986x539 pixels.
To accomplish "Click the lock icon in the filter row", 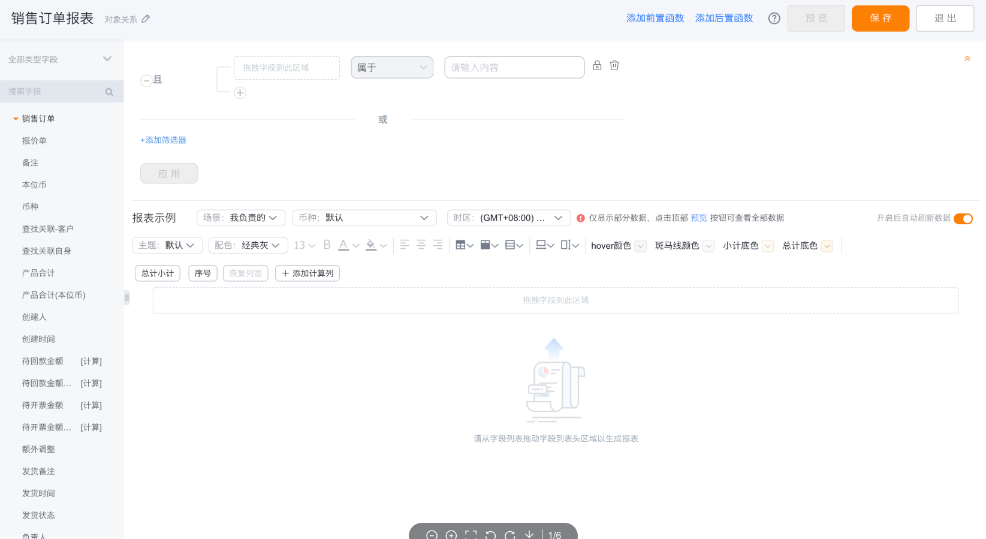I will click(597, 65).
